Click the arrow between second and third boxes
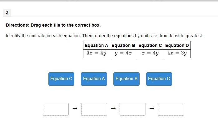Viewport: 218px width, 128px height. point(113,109)
